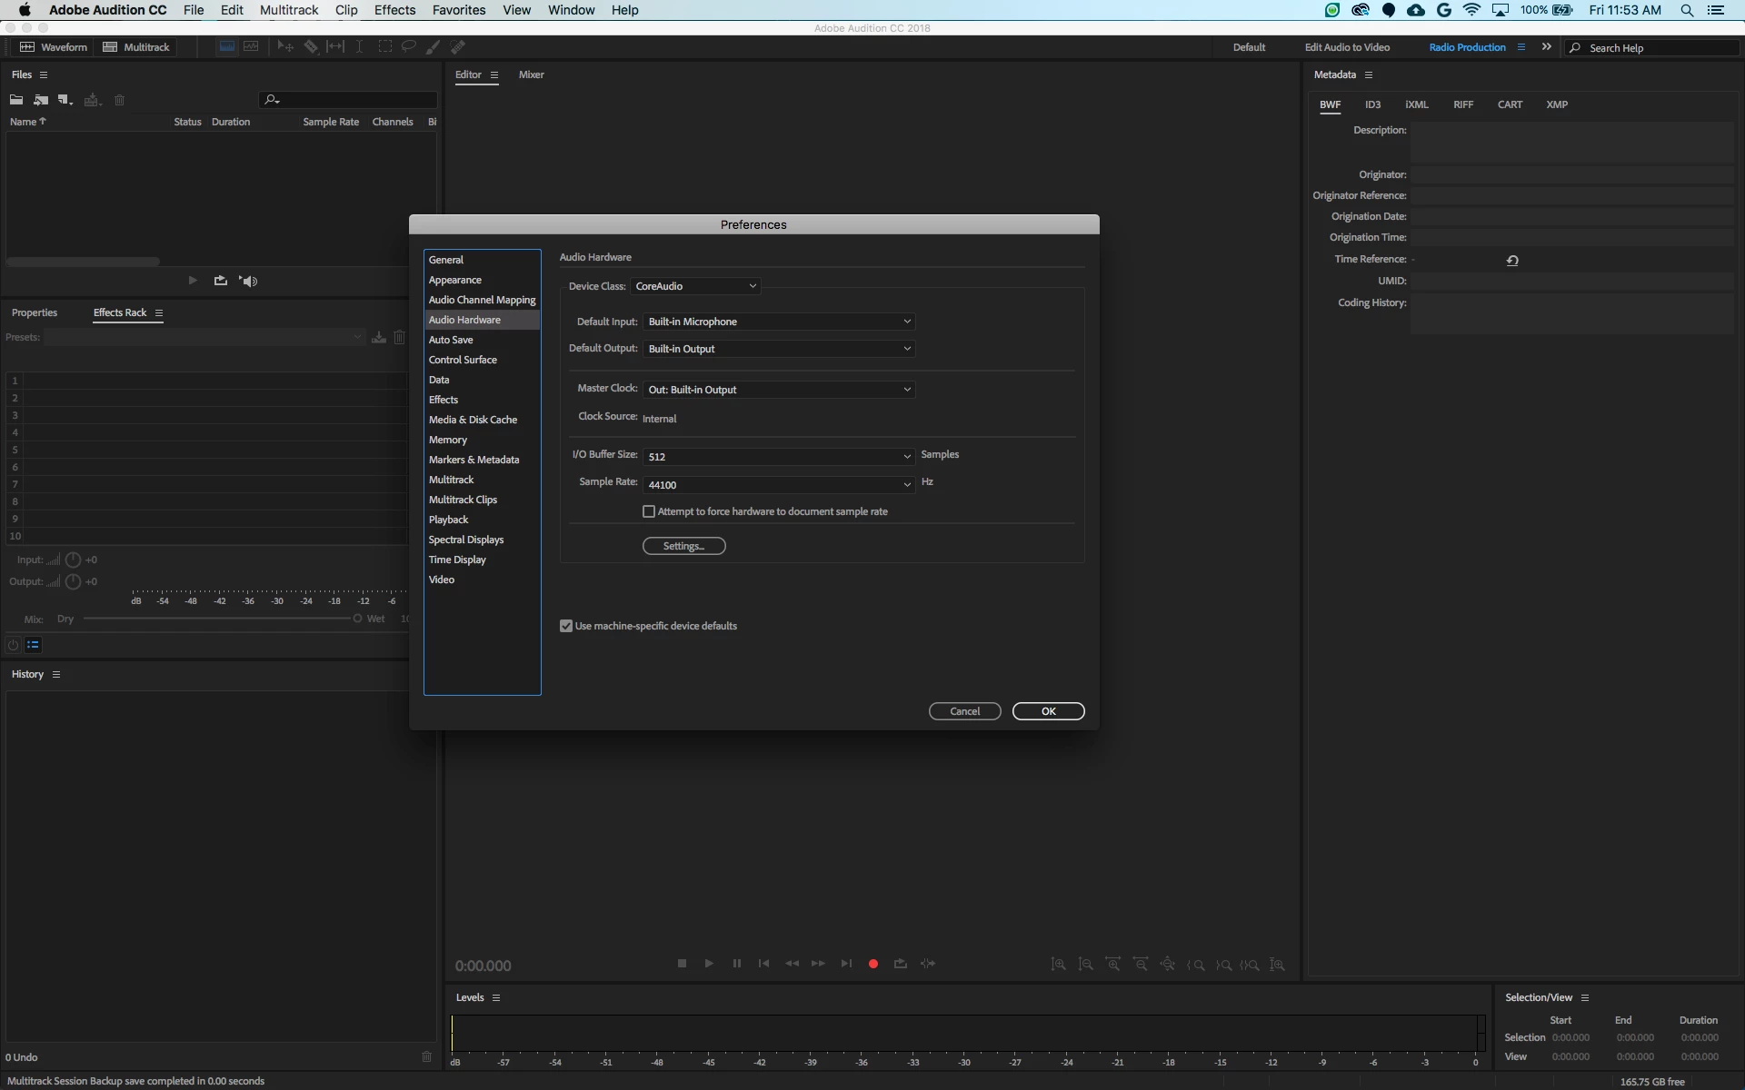
Task: Click the Loop Playback transport icon
Action: coord(900,964)
